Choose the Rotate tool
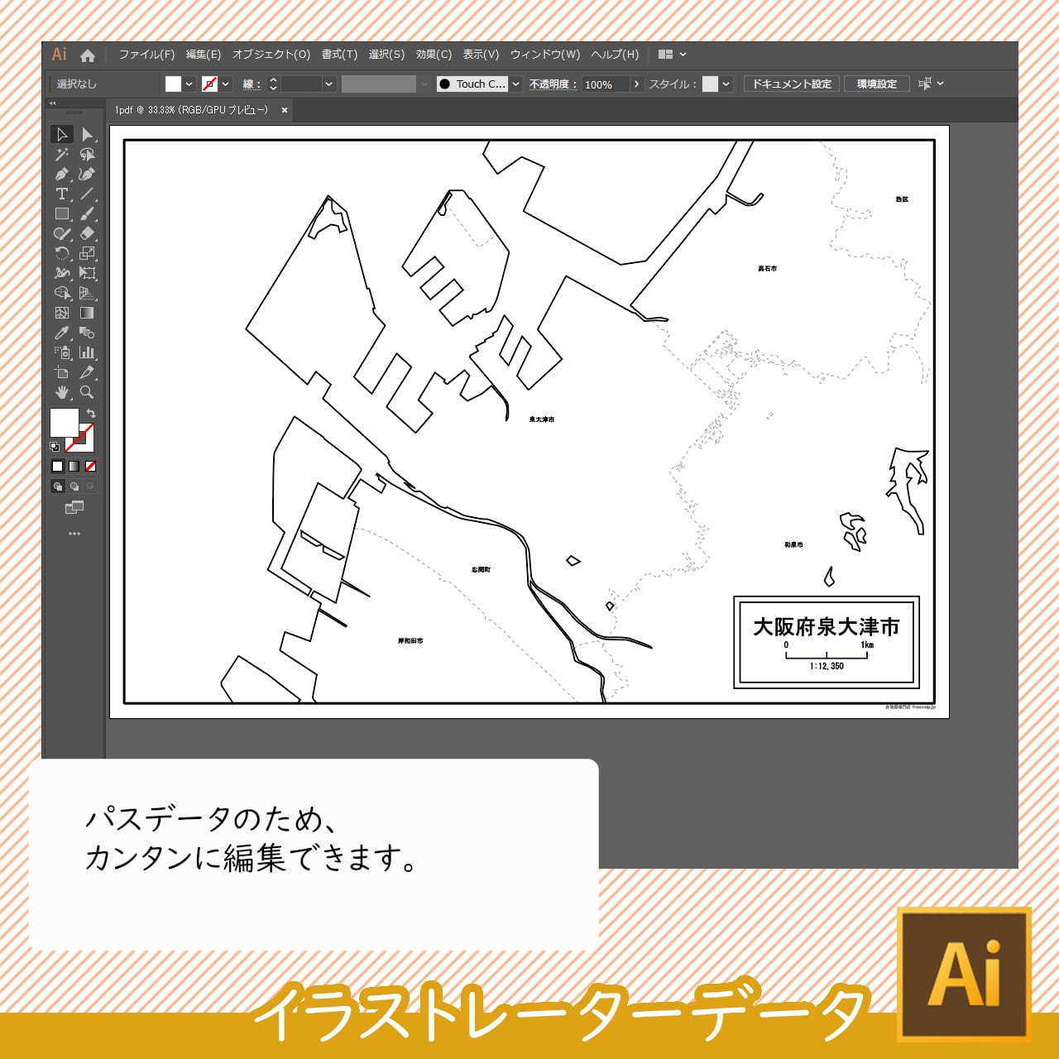The height and width of the screenshot is (1059, 1059). [x=62, y=253]
